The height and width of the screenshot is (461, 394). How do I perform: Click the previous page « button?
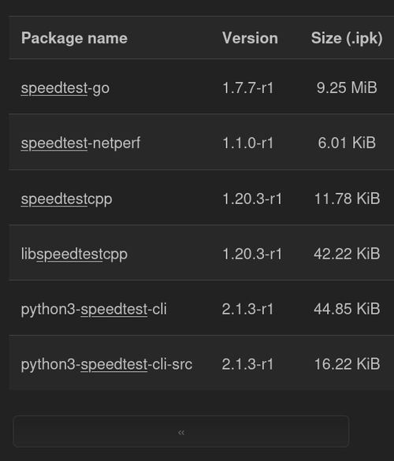coord(180,431)
